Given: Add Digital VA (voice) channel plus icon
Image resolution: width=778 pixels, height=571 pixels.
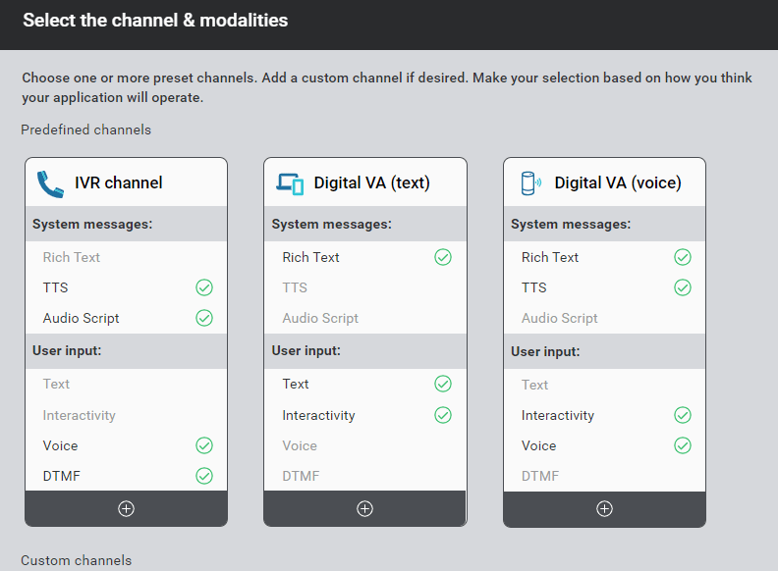Looking at the screenshot, I should [x=604, y=508].
